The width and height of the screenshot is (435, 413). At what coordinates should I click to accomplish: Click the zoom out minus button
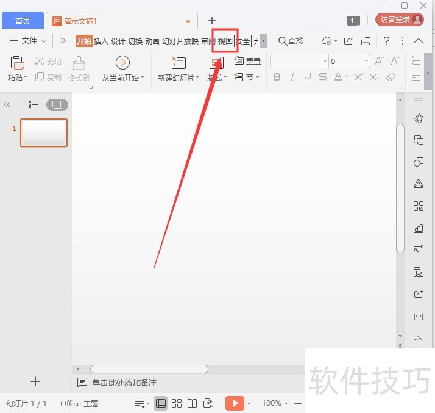point(298,403)
